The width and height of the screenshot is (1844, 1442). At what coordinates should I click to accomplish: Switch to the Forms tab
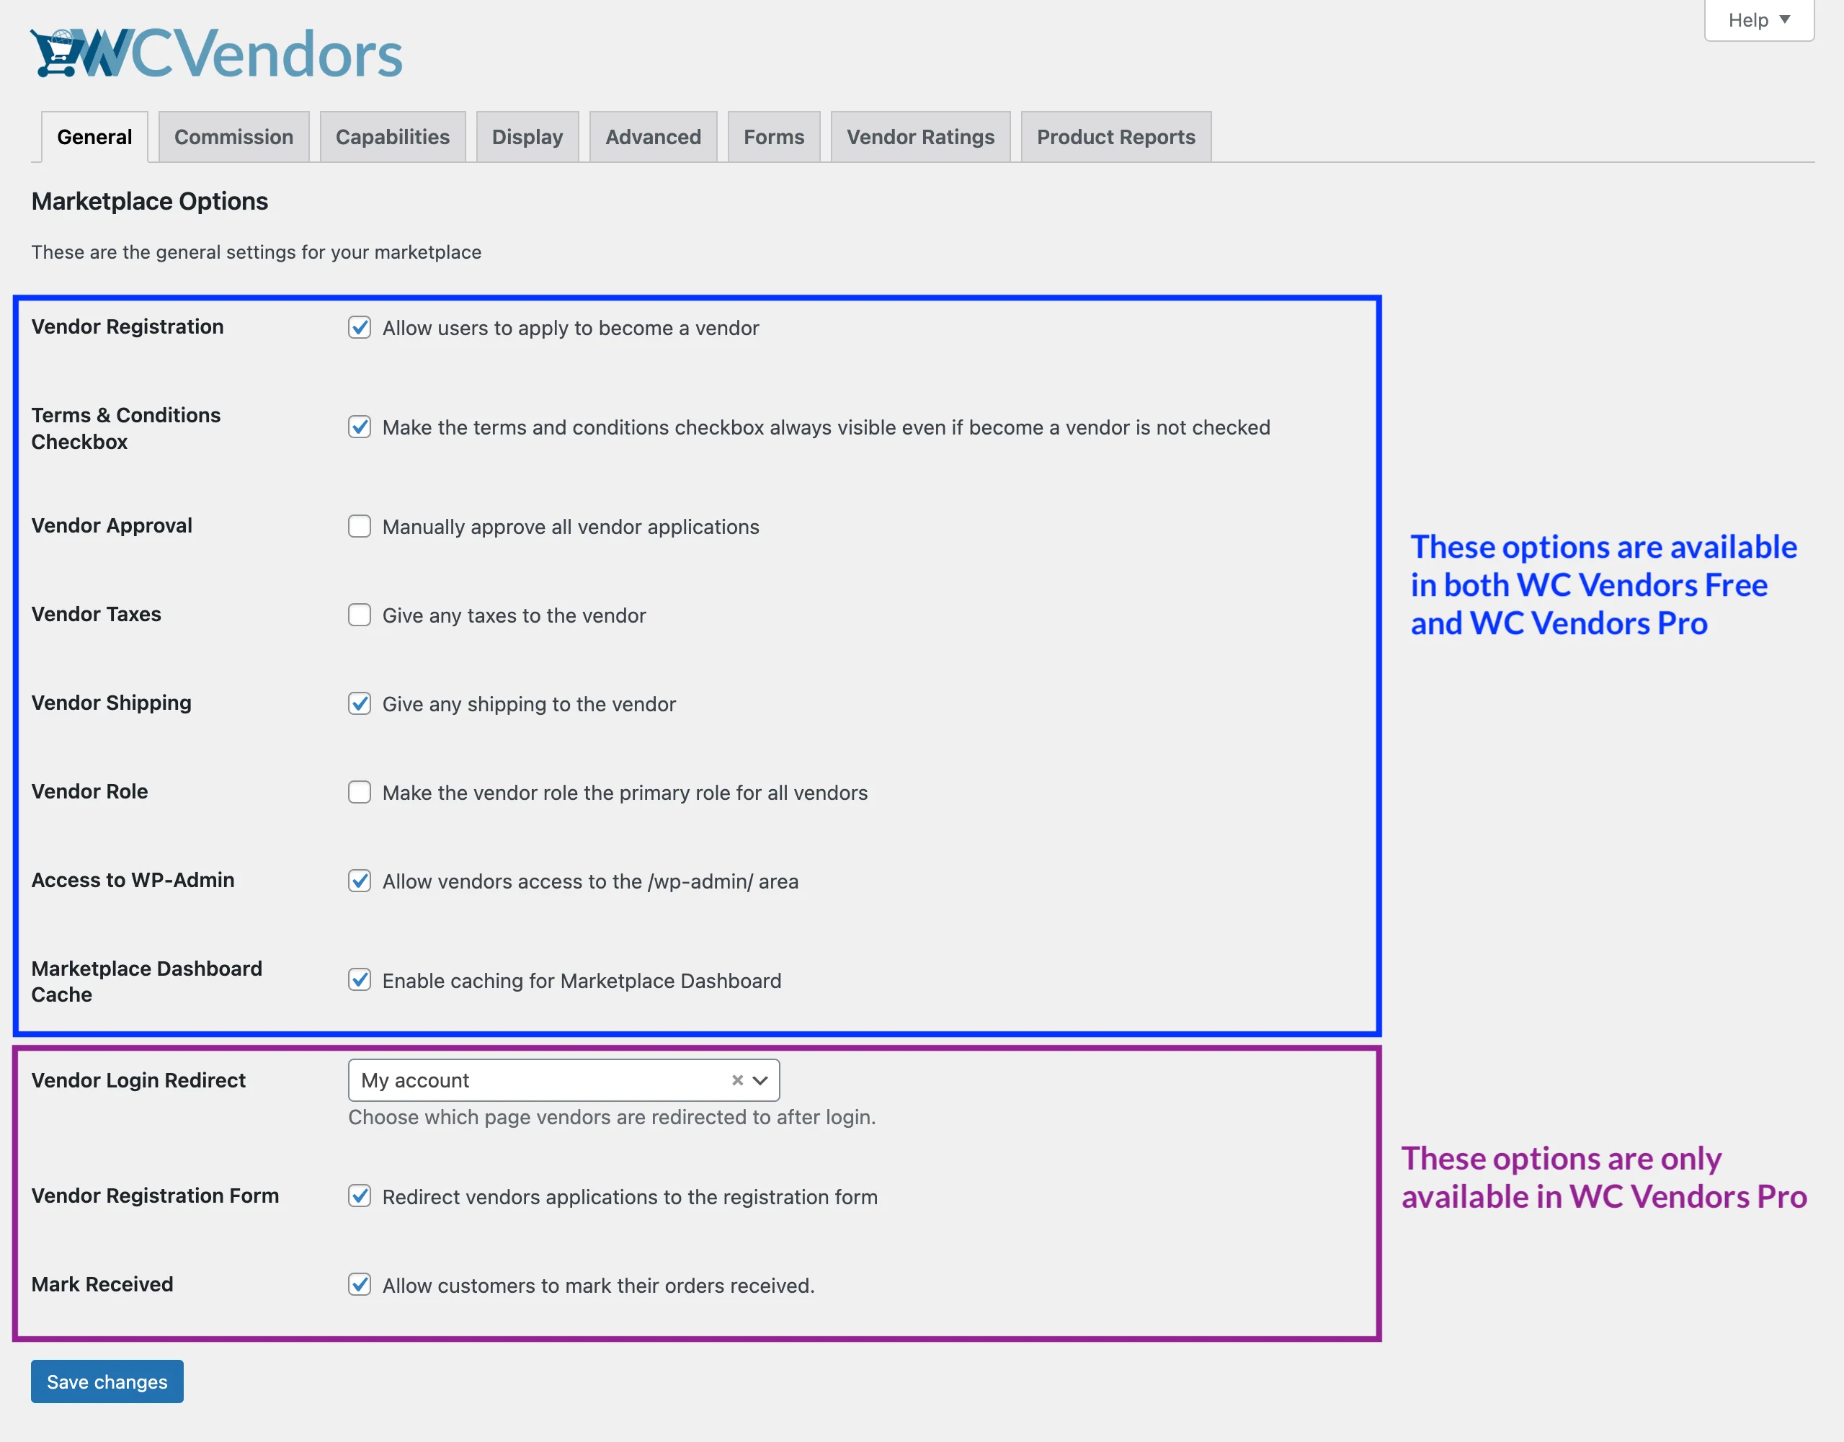click(x=774, y=137)
